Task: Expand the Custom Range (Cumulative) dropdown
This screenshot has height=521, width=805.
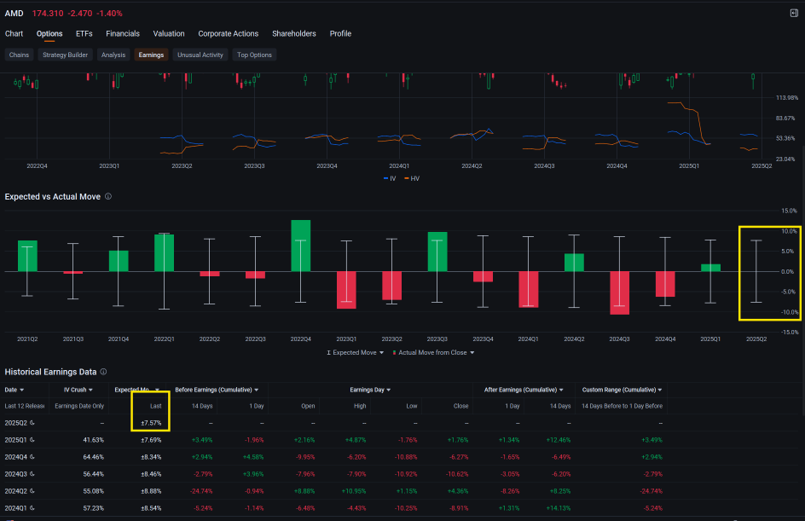Action: click(623, 390)
